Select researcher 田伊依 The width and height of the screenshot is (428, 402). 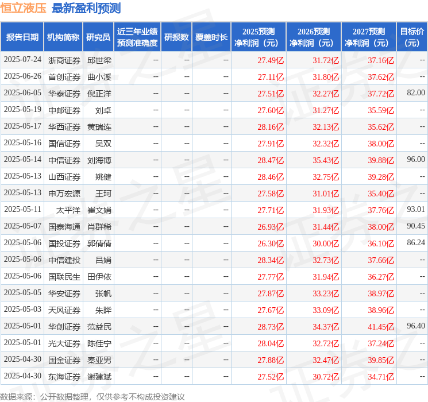coord(99,277)
